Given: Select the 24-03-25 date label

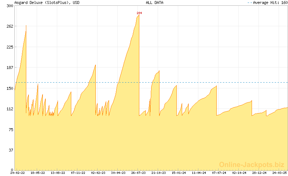Looking at the screenshot, I should [x=280, y=173].
